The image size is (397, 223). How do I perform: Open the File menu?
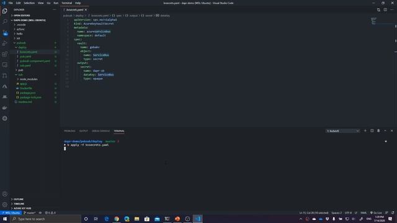[11, 3]
